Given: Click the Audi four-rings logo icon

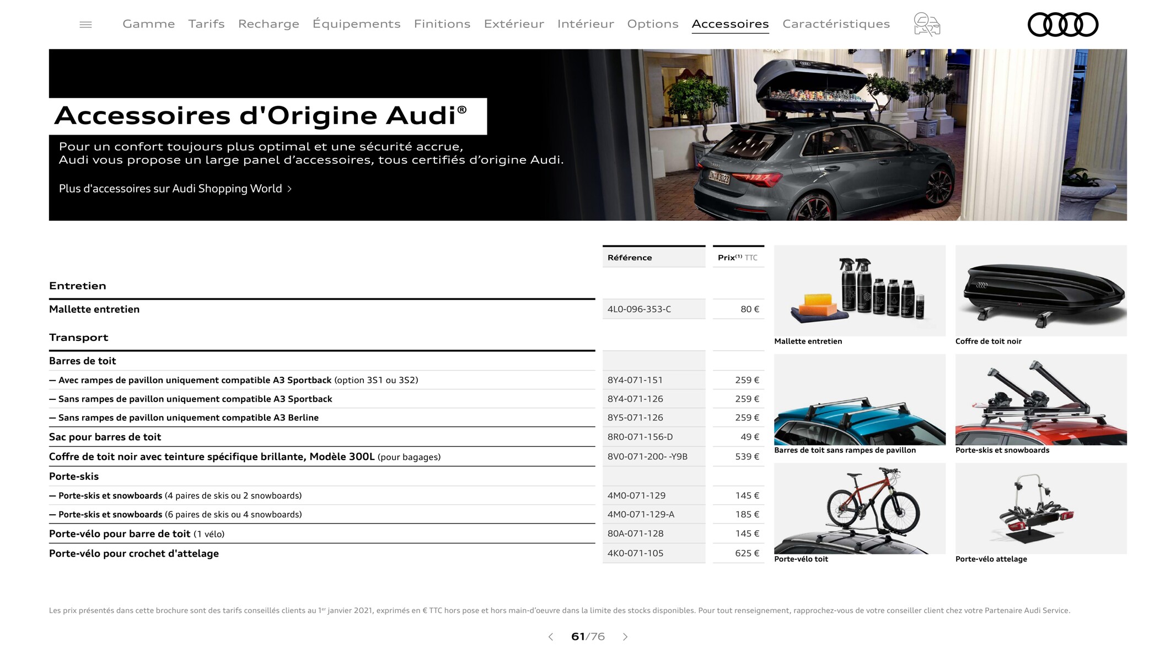Looking at the screenshot, I should tap(1063, 24).
